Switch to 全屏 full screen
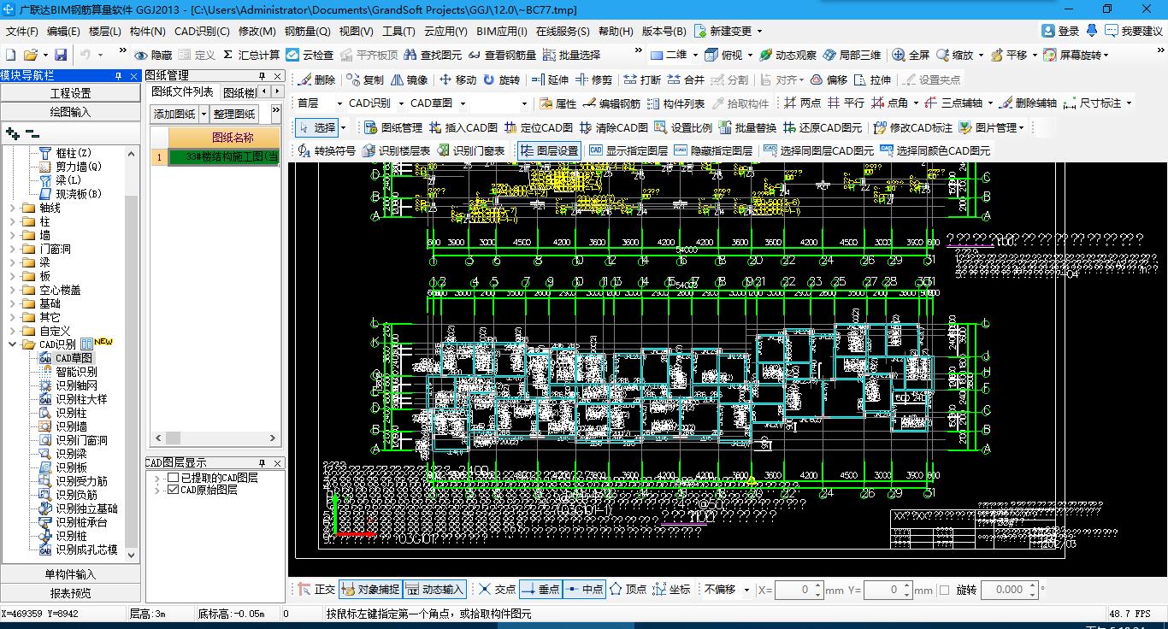 (911, 55)
